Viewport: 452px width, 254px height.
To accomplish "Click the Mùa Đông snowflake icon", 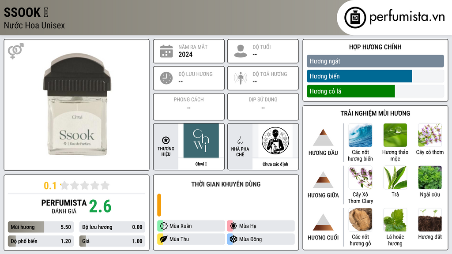I will pos(234,239).
